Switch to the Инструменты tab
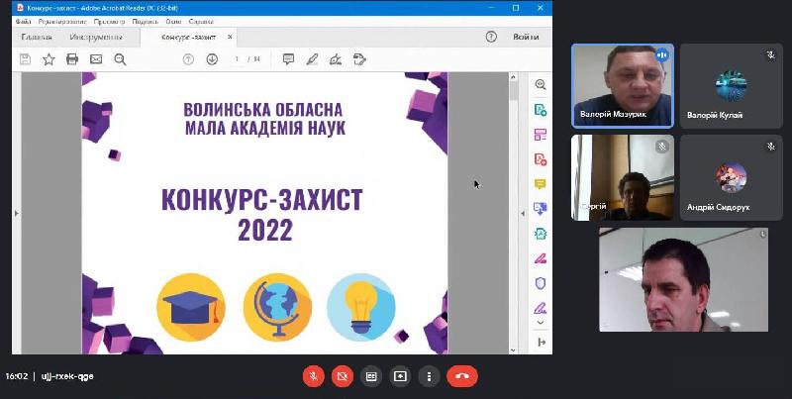This screenshot has width=792, height=399. [x=95, y=37]
